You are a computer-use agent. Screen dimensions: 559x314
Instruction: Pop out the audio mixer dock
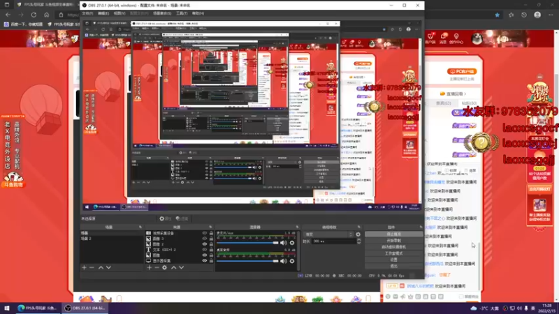click(297, 227)
